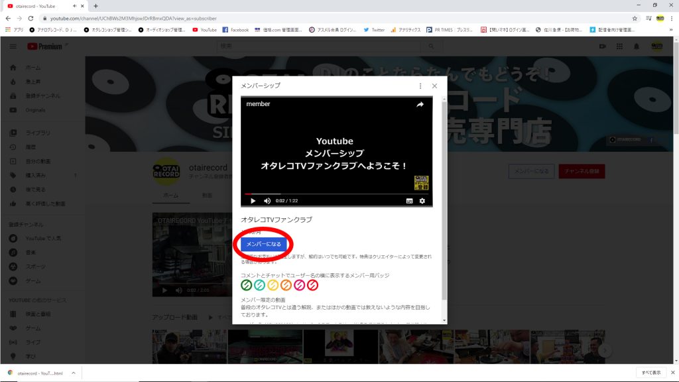Close the メンバーシップ dialog with the X
This screenshot has height=382, width=679.
(x=434, y=86)
